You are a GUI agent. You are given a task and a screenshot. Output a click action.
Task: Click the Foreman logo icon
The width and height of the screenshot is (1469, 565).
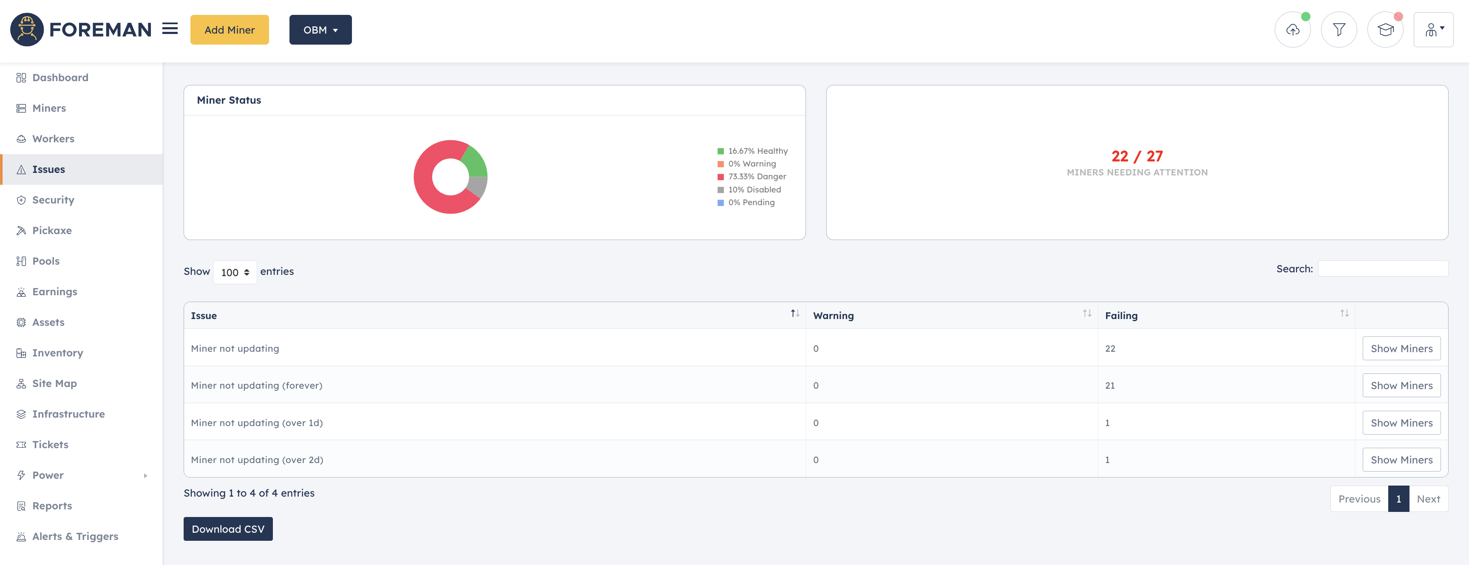point(27,30)
